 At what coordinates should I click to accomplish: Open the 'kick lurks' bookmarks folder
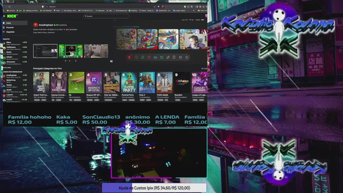[11, 10]
